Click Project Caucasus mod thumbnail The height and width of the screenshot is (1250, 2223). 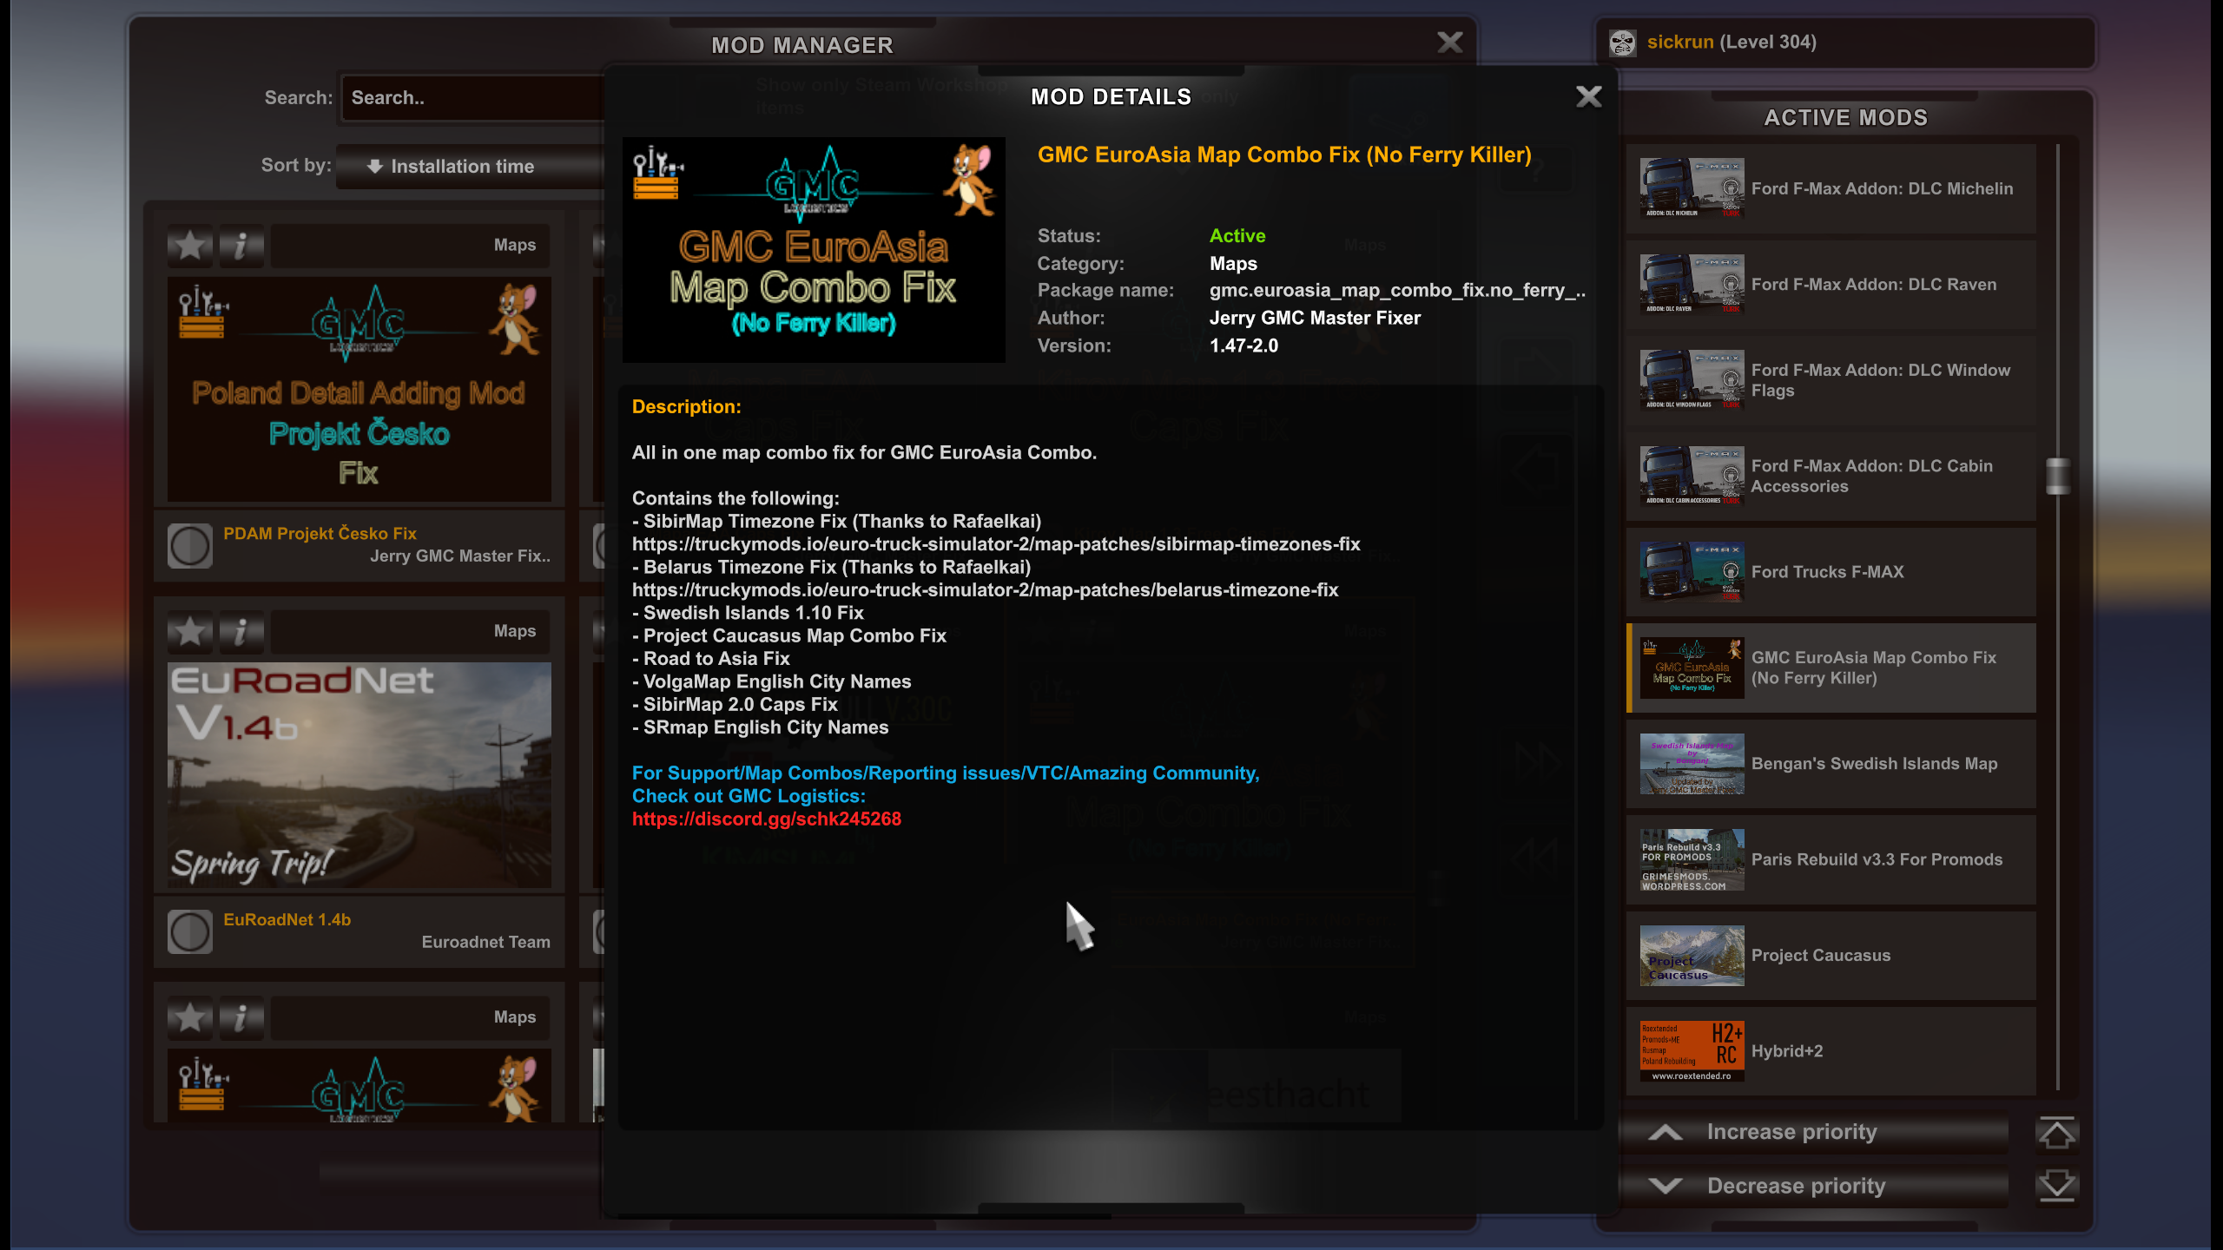pyautogui.click(x=1692, y=956)
